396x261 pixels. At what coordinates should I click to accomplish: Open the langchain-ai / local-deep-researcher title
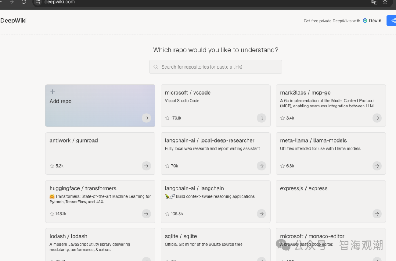(x=210, y=141)
